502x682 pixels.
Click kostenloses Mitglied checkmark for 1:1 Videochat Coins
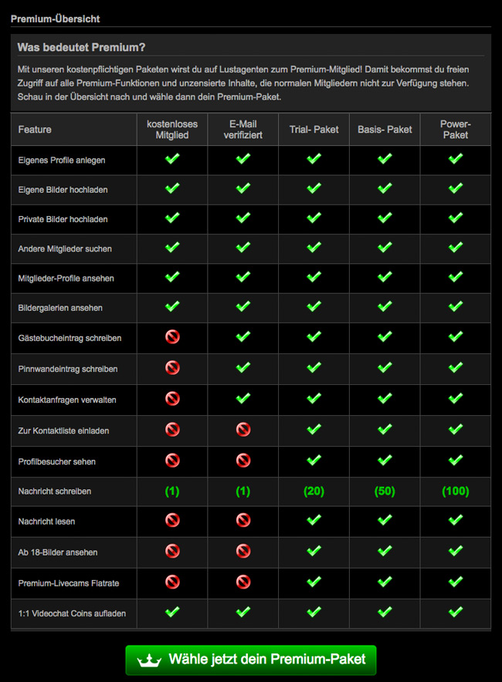[172, 612]
